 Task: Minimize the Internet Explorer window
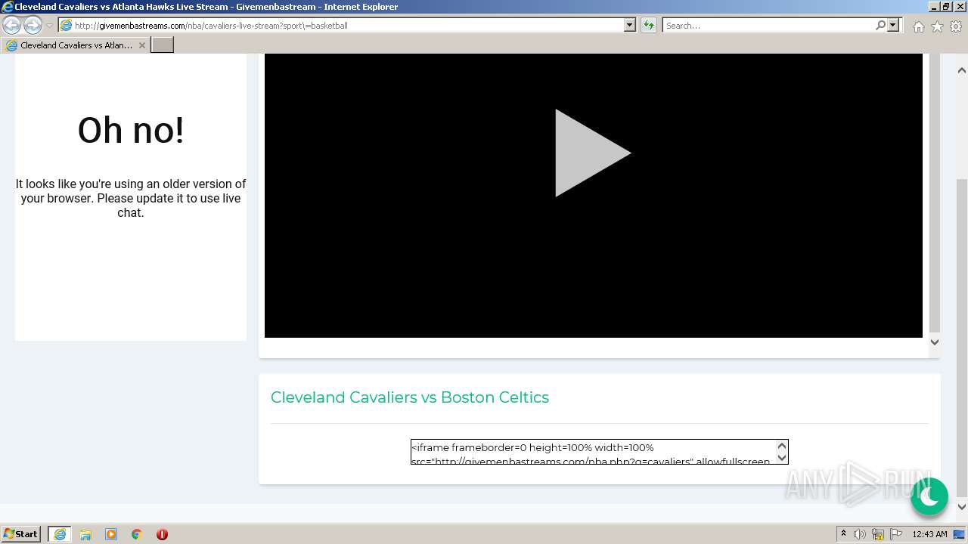(933, 7)
